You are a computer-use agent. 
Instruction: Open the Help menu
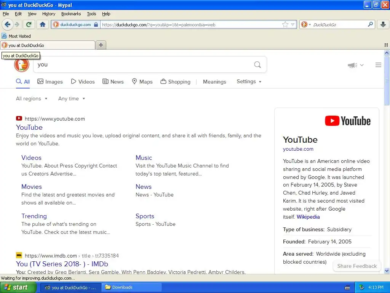pos(106,14)
